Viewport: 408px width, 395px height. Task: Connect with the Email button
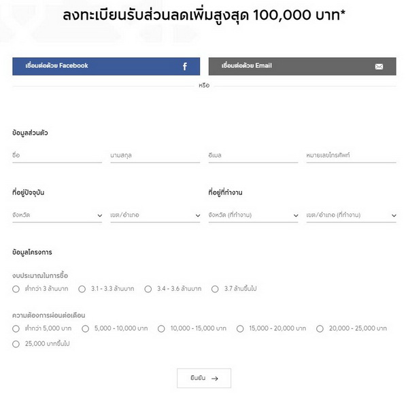tap(302, 67)
